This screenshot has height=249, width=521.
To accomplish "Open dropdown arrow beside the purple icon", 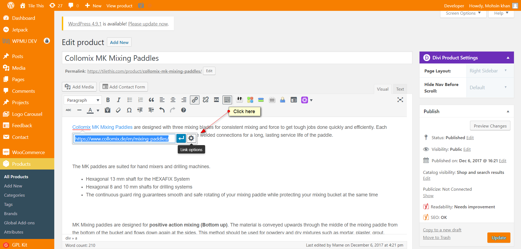I will pyautogui.click(x=311, y=100).
